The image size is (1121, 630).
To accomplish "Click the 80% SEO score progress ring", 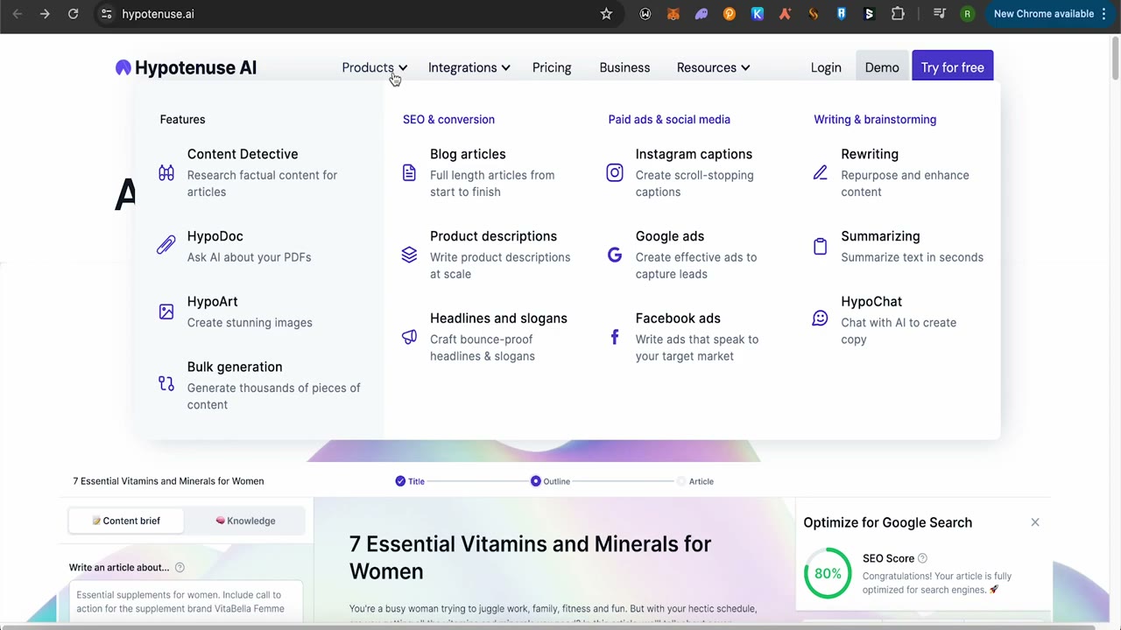I will click(828, 573).
